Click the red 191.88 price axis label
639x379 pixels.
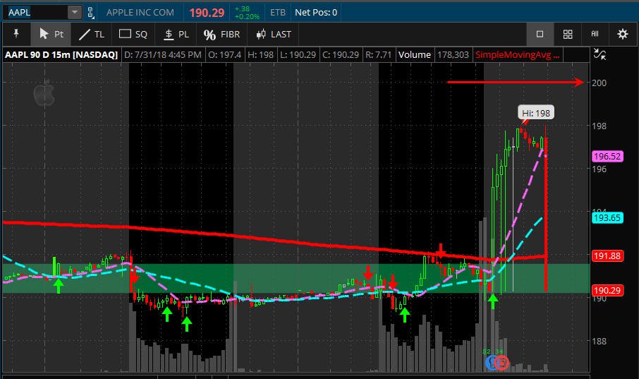click(x=607, y=255)
